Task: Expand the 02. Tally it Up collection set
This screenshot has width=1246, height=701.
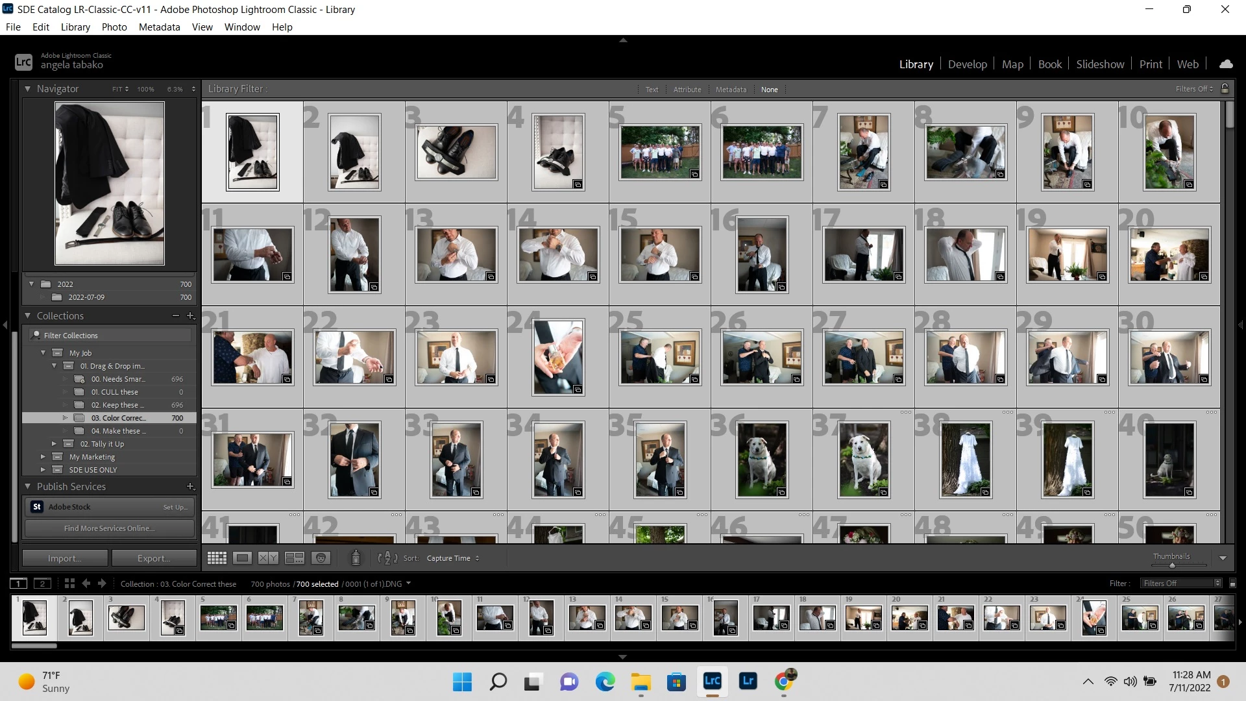Action: [x=55, y=444]
